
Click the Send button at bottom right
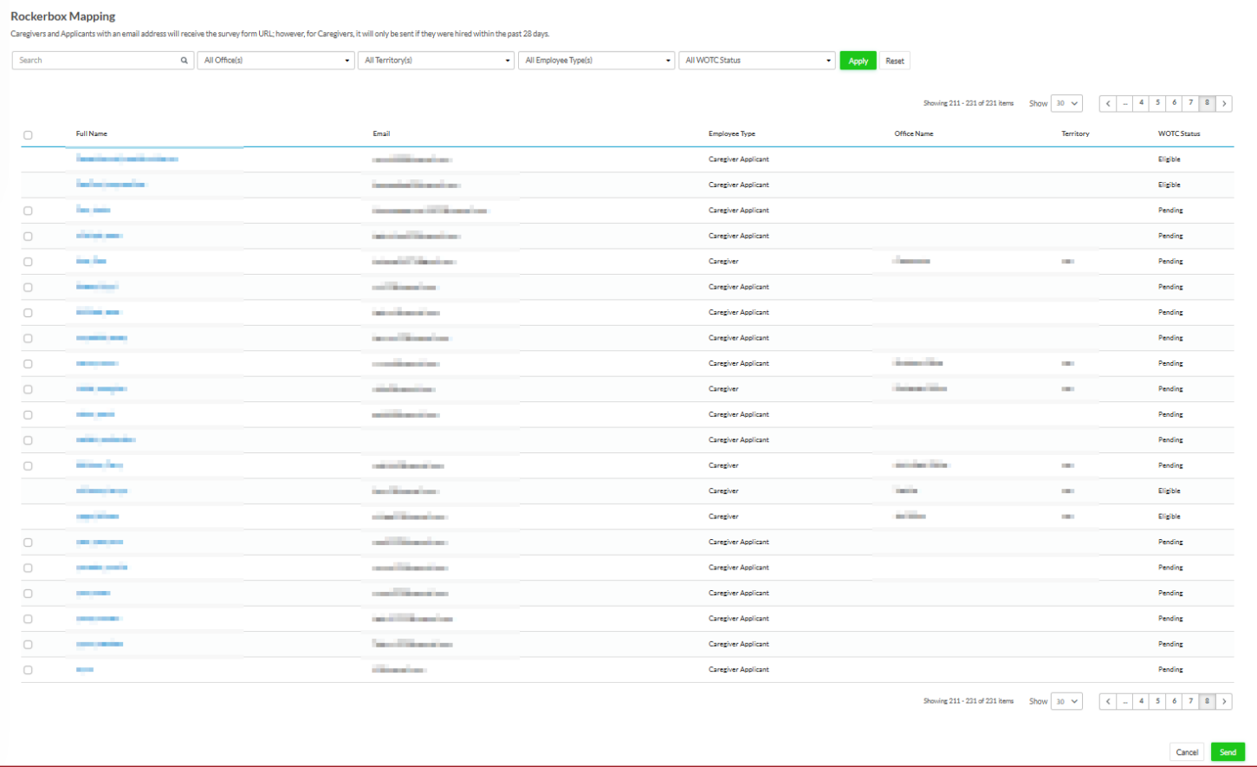click(x=1228, y=751)
